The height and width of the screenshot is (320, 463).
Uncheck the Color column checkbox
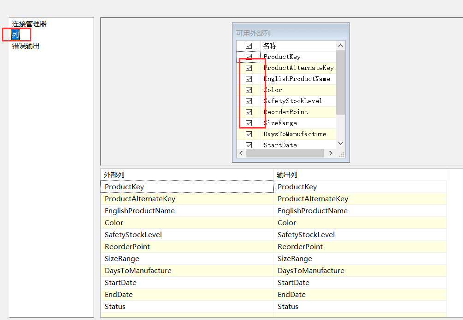coord(249,90)
